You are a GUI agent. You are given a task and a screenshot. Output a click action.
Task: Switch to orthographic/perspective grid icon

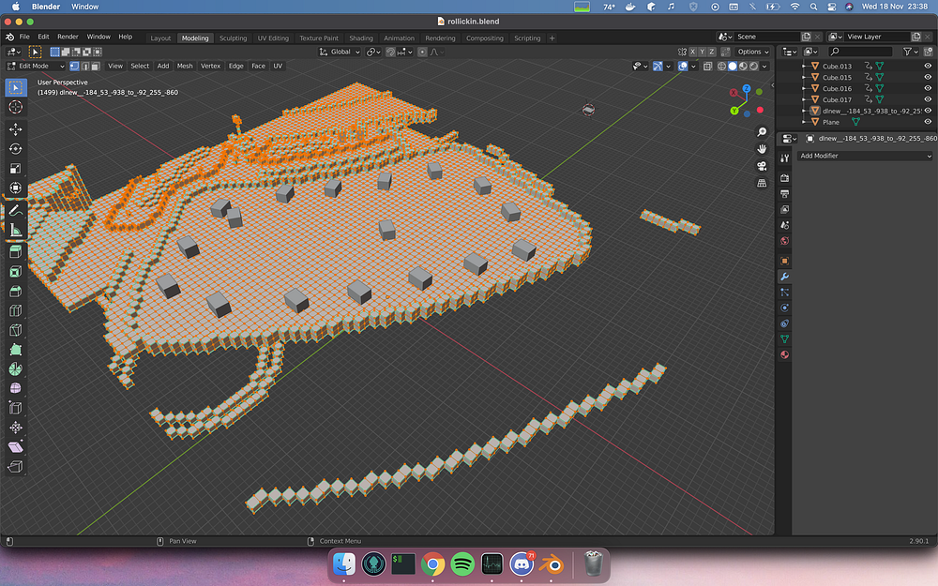[762, 183]
